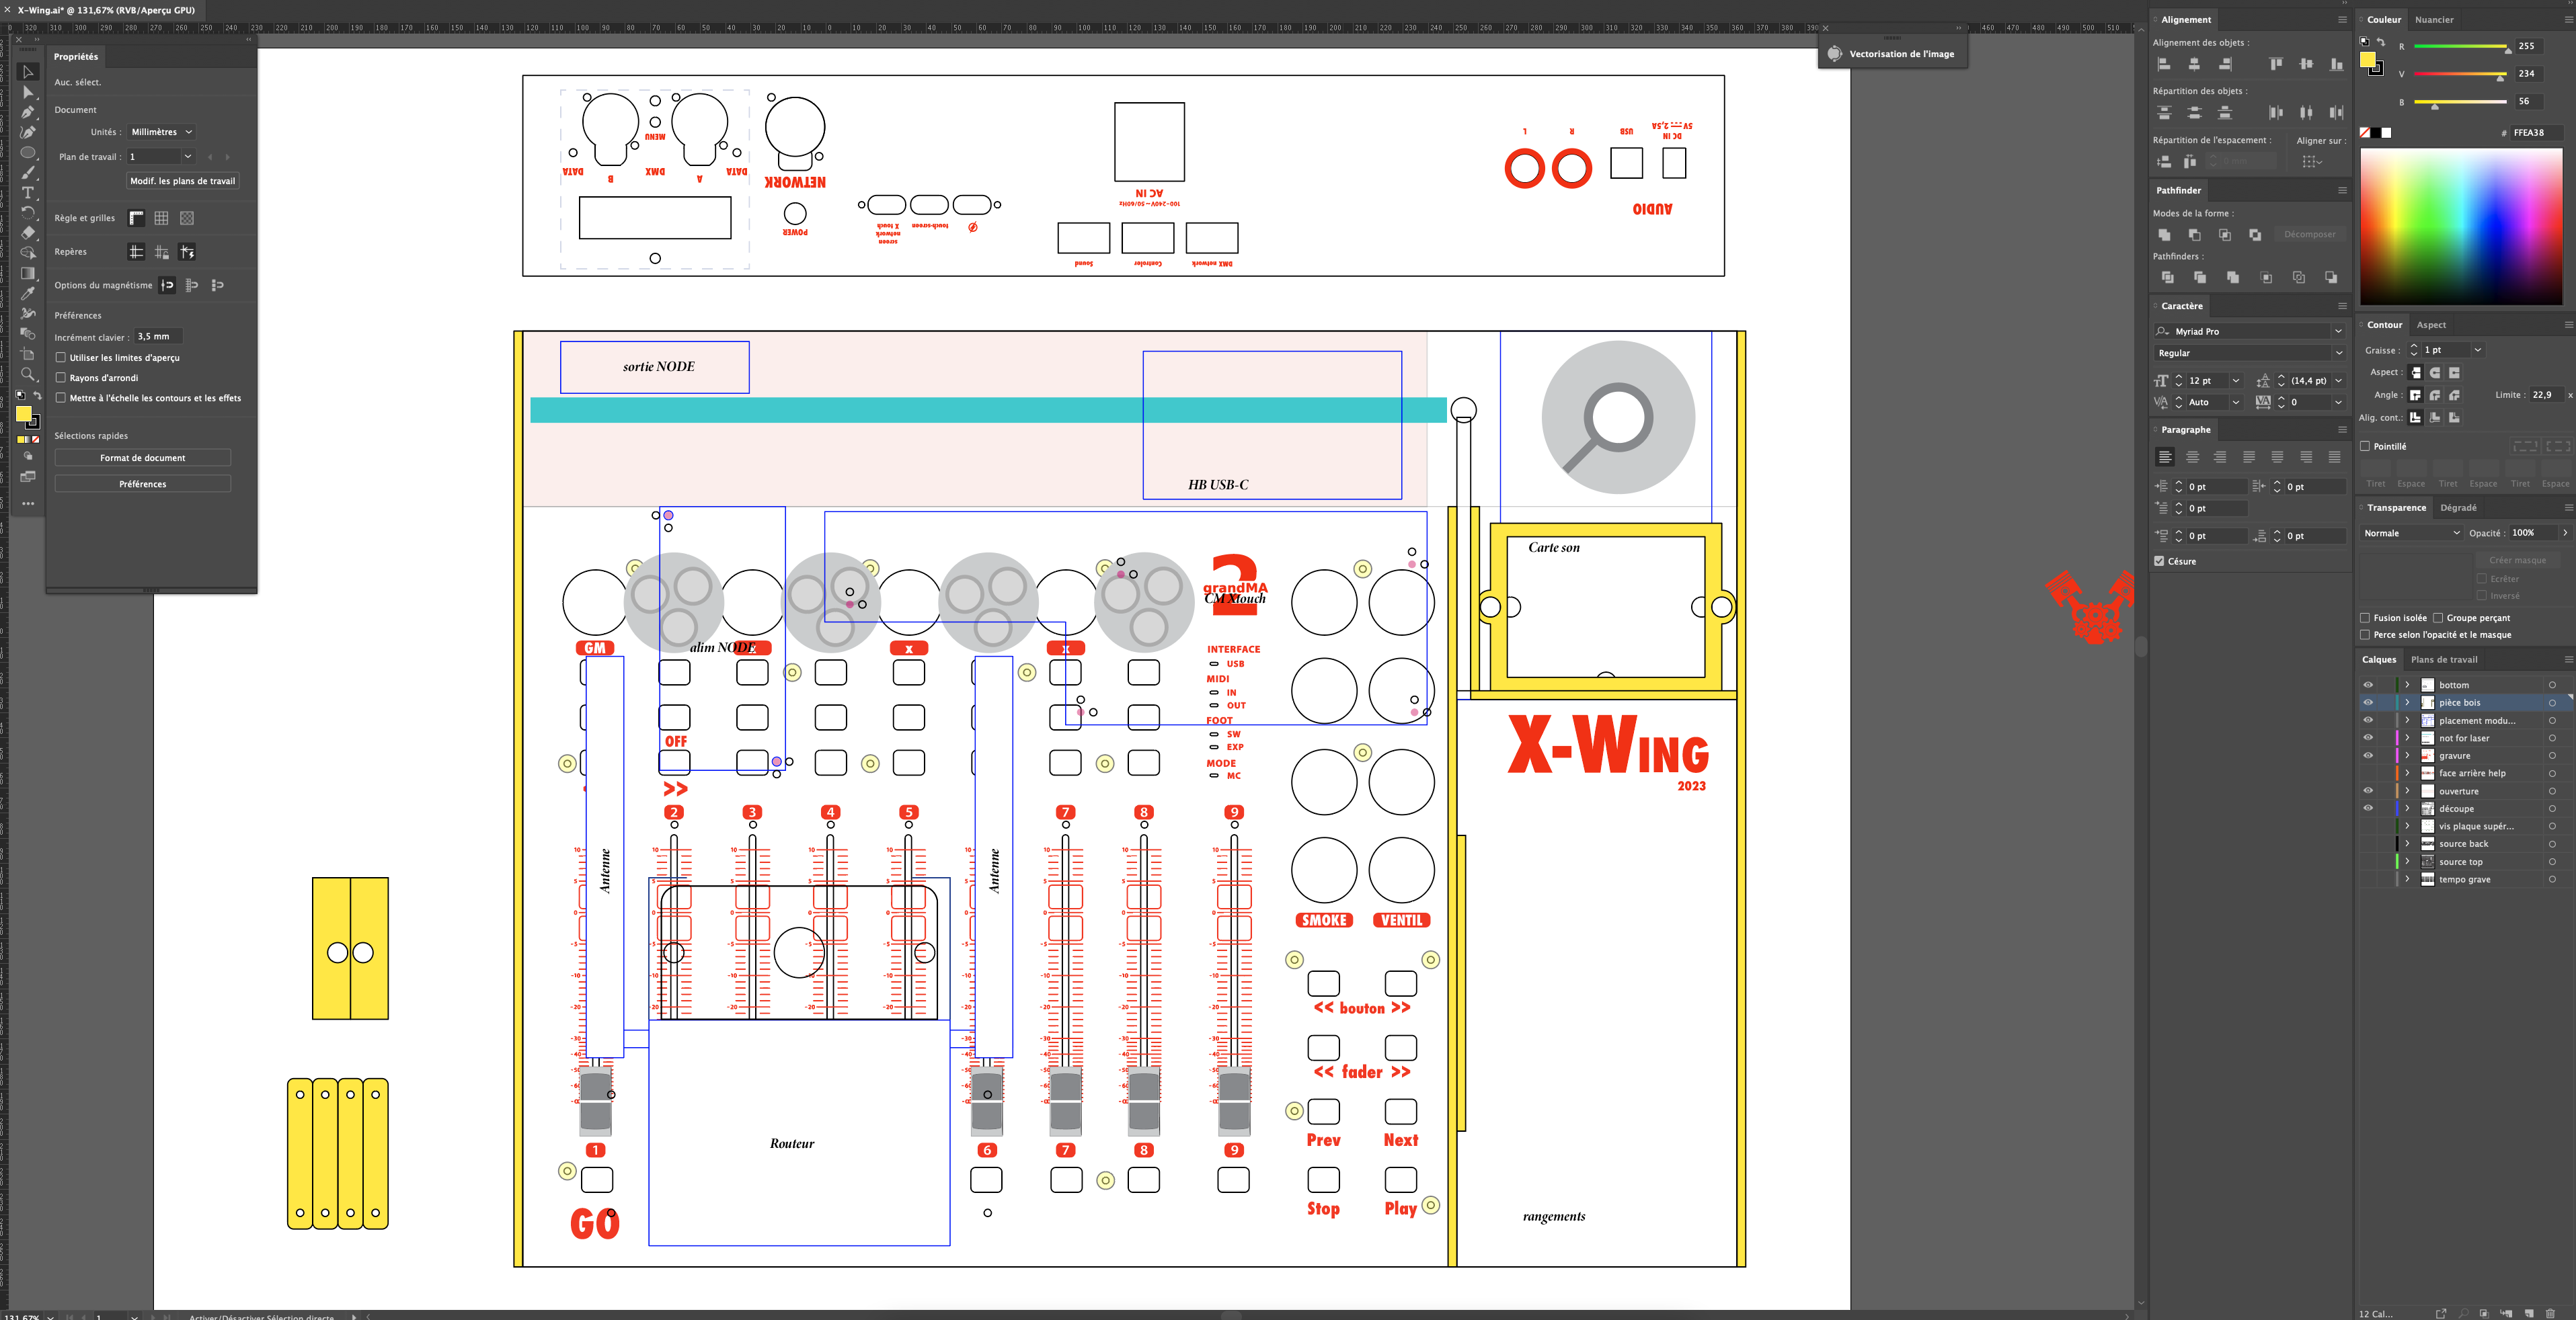Check Utiliser les limites d'aperçu
2576x1320 pixels.
click(61, 358)
